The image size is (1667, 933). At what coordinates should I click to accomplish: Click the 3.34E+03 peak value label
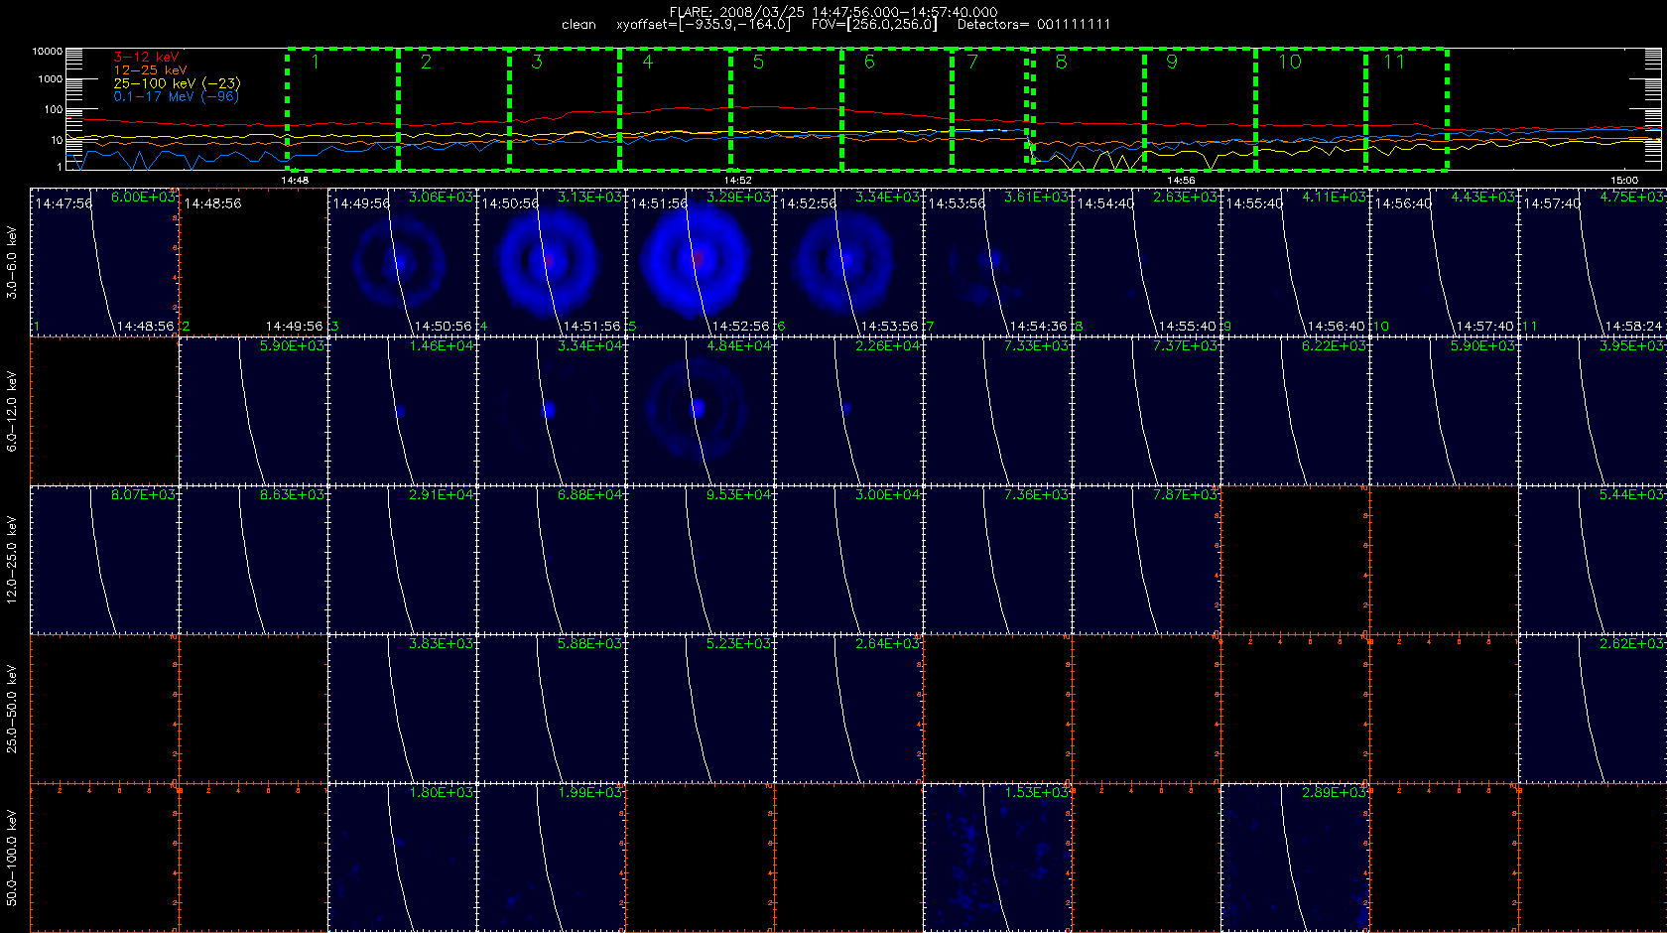tap(887, 197)
